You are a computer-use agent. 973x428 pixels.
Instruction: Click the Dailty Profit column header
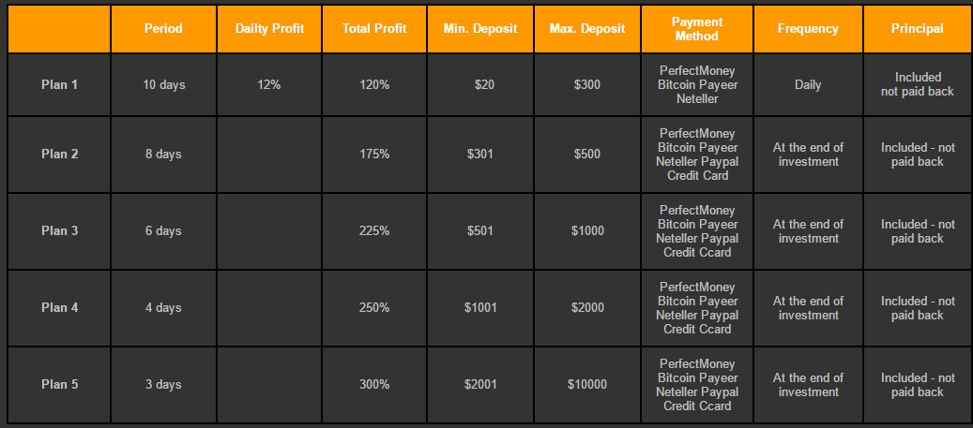[269, 29]
